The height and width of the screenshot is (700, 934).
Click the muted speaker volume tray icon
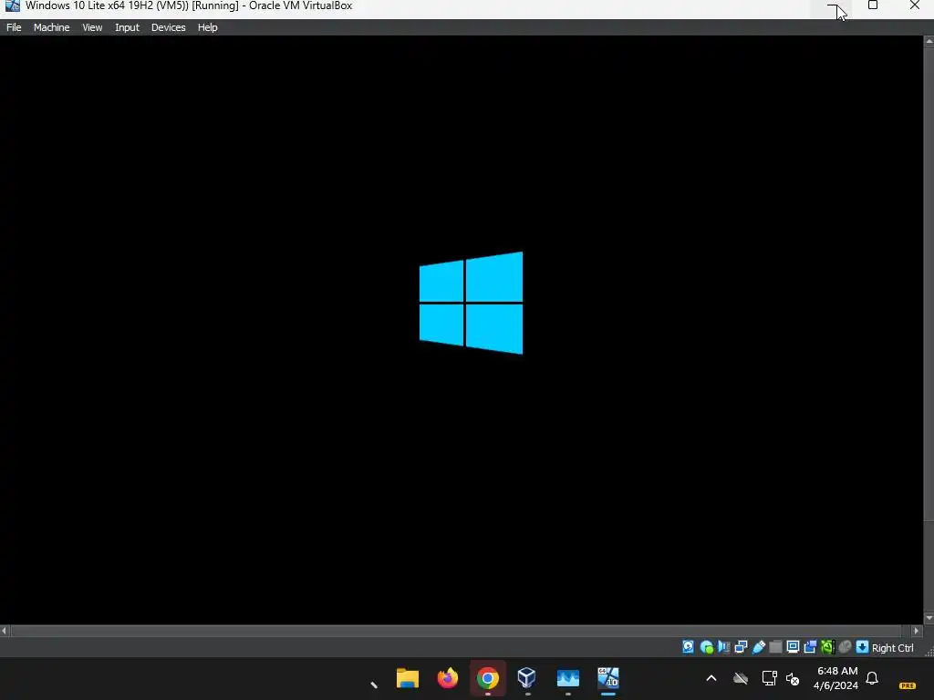tap(793, 678)
